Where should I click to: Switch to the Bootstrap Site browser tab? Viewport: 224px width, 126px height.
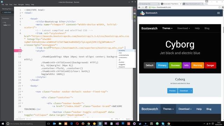point(149,4)
